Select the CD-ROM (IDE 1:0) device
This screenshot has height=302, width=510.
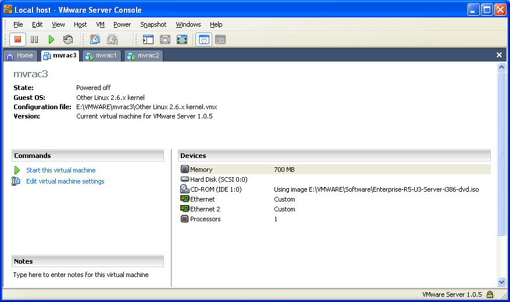point(215,189)
